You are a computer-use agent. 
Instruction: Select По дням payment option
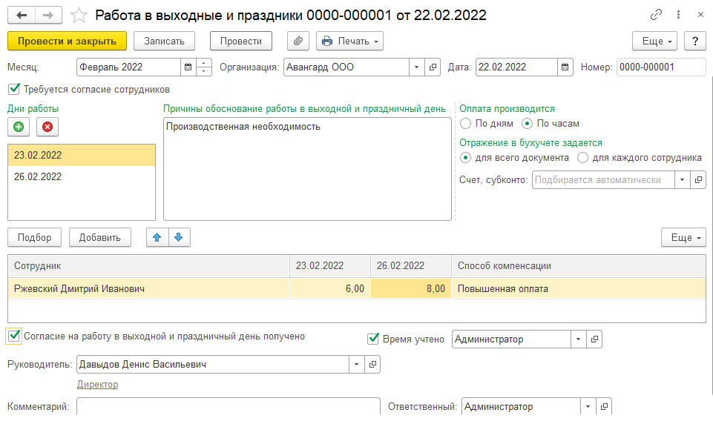coord(465,124)
